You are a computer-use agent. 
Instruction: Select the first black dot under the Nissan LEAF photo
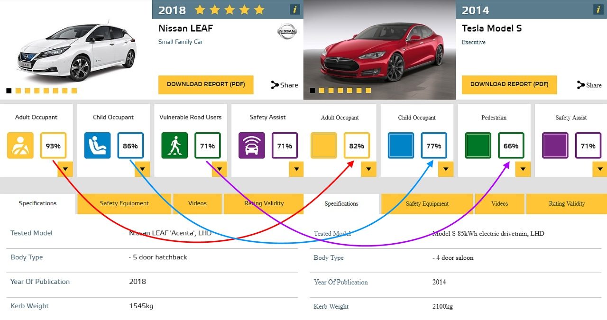pos(9,91)
